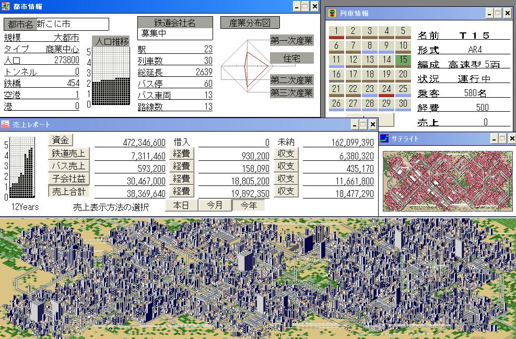Click the train name T15

(474, 35)
